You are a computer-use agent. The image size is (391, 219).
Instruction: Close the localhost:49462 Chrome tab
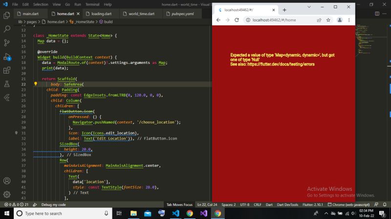click(274, 10)
